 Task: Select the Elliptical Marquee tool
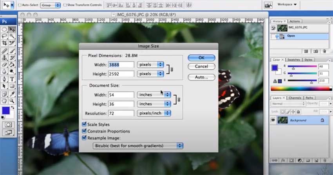(x=4, y=29)
